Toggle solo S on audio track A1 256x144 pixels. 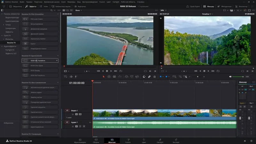(x=80, y=126)
